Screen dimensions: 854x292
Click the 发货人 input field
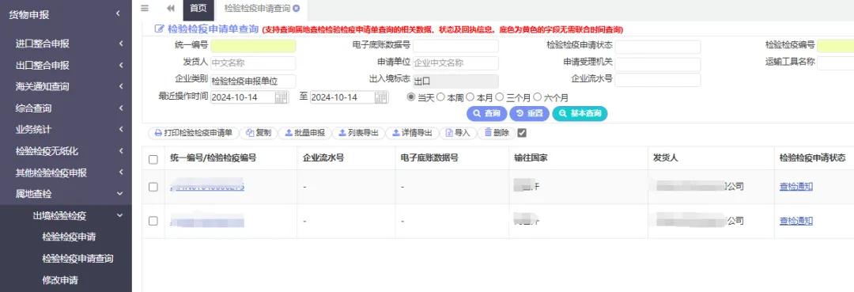click(x=253, y=63)
